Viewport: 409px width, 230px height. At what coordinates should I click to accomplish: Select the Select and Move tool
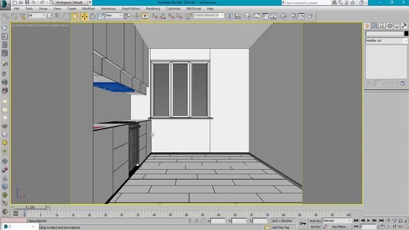coord(84,17)
